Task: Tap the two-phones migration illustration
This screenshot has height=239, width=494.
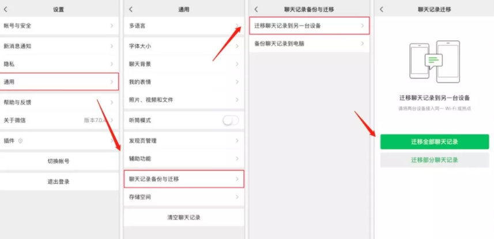Action: click(x=435, y=61)
